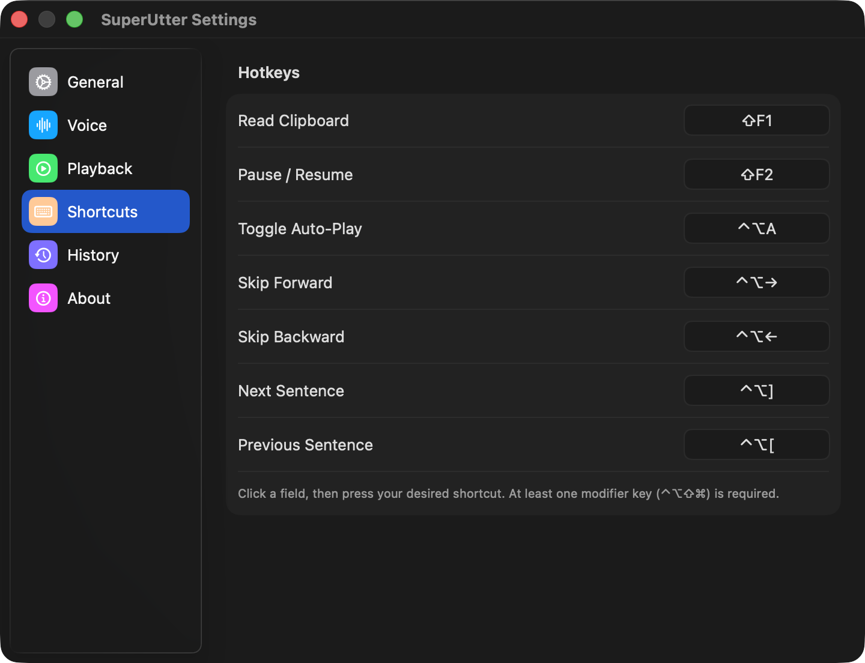Viewport: 865px width, 663px height.
Task: Click the Skip Forward label
Action: 285,283
